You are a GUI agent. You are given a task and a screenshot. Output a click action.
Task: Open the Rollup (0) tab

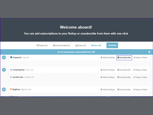[42, 45]
